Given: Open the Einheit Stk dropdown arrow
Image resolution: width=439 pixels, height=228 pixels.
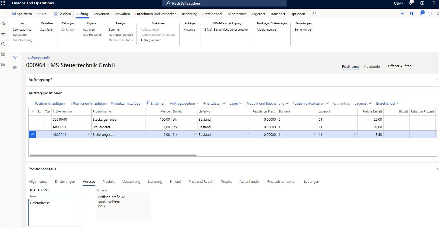Looking at the screenshot, I should click(194, 134).
